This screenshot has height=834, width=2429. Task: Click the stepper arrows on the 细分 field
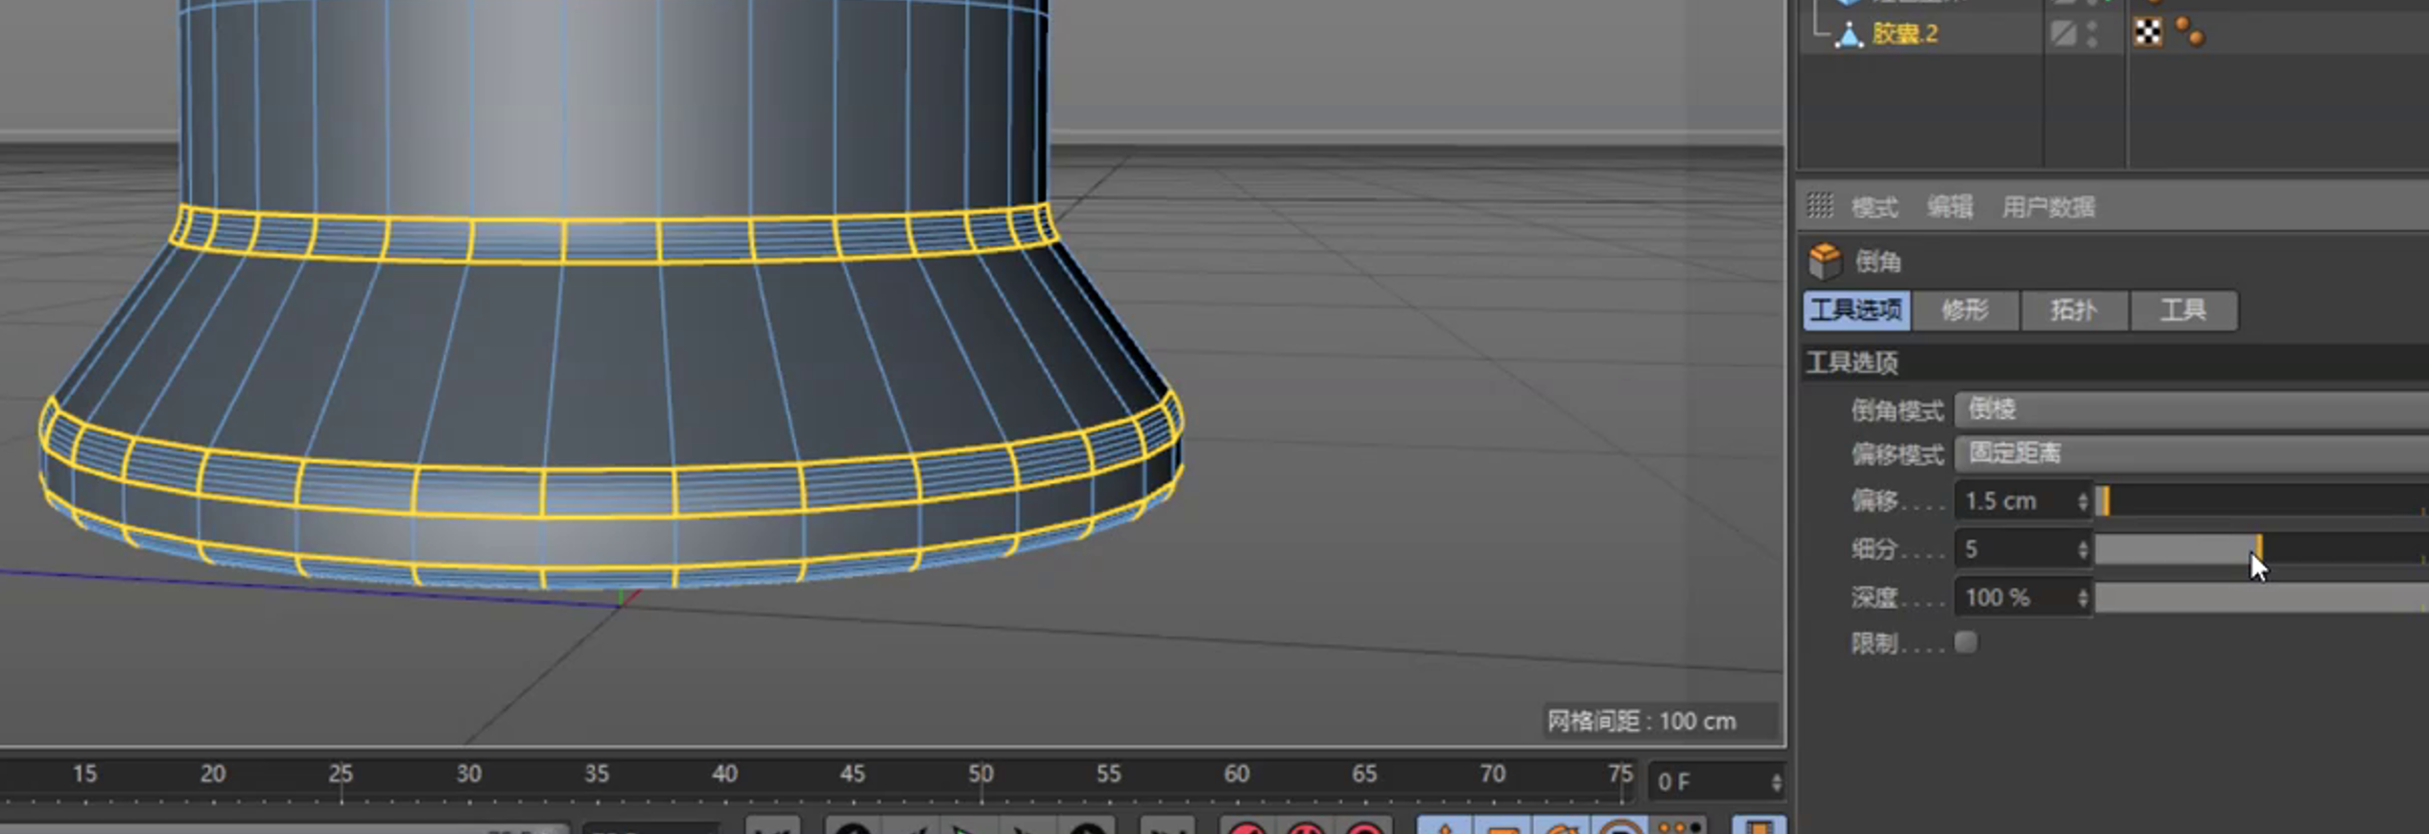pyautogui.click(x=2083, y=549)
